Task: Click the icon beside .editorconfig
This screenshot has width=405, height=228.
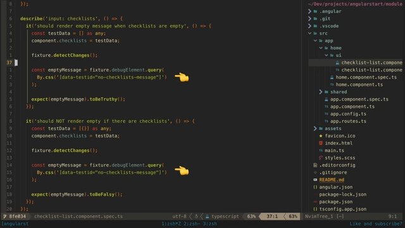Action: (x=315, y=165)
